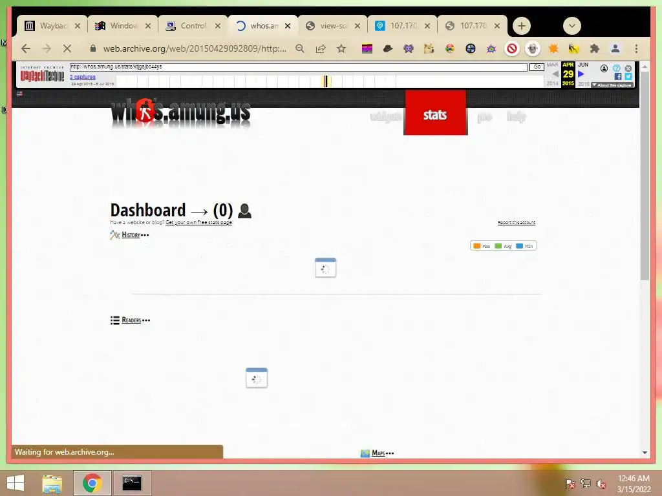Go to the previous capture grey arrow
Screen dimensions: 662x496
click(x=555, y=74)
